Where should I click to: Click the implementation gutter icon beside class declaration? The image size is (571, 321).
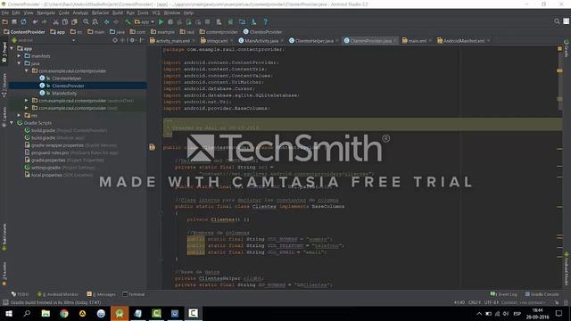click(x=153, y=147)
